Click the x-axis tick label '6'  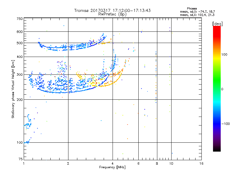138,163
